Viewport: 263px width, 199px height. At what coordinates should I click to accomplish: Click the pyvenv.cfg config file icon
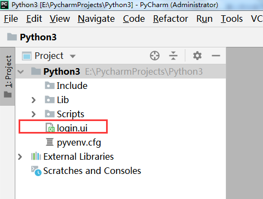[50, 142]
